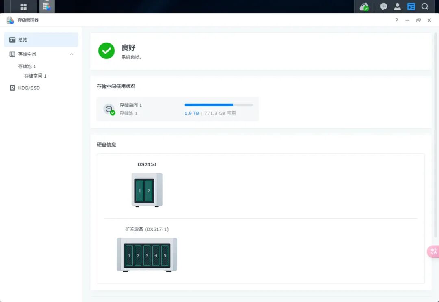Screen dimensions: 439x302
Task: Open help with the question mark icon
Action: (x=396, y=20)
